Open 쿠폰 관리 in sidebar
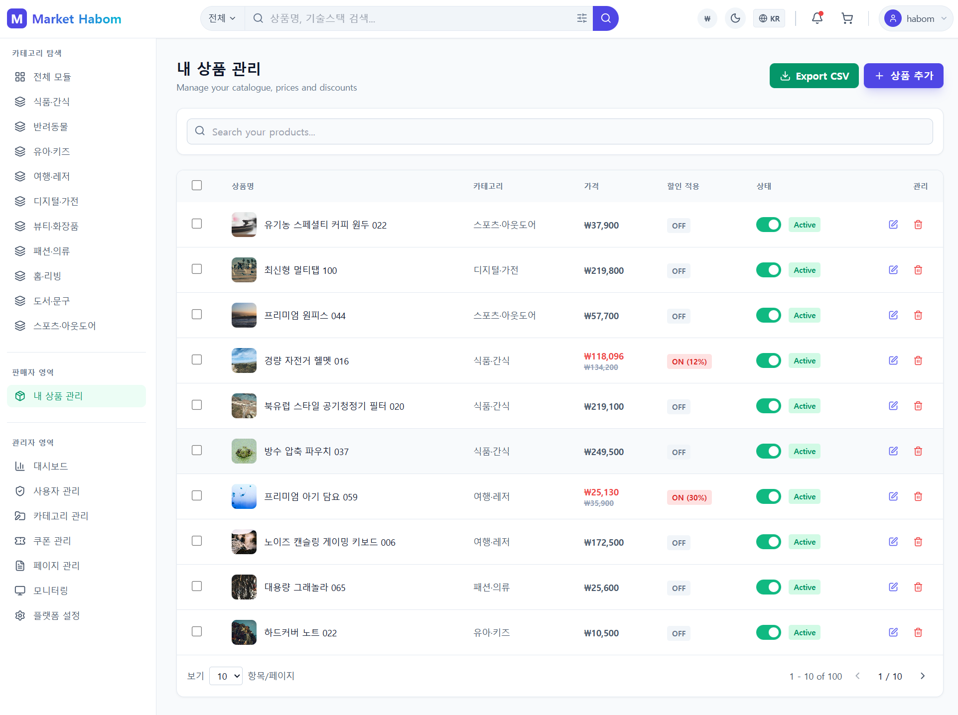Image resolution: width=958 pixels, height=715 pixels. 52,541
